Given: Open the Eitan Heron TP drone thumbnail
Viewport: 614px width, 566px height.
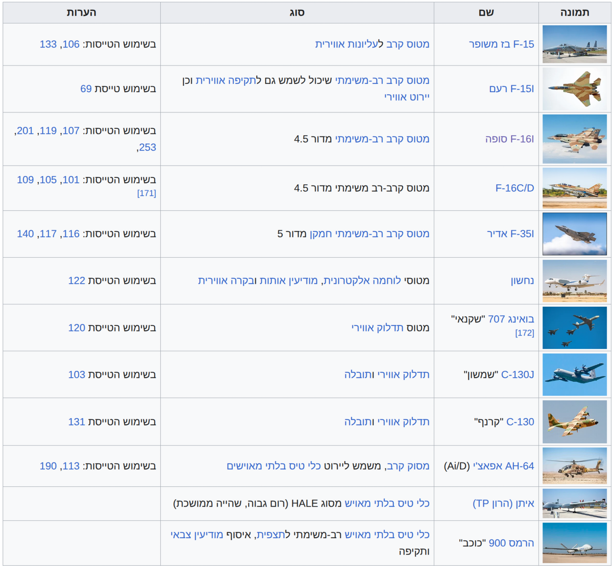Looking at the screenshot, I should [x=574, y=503].
